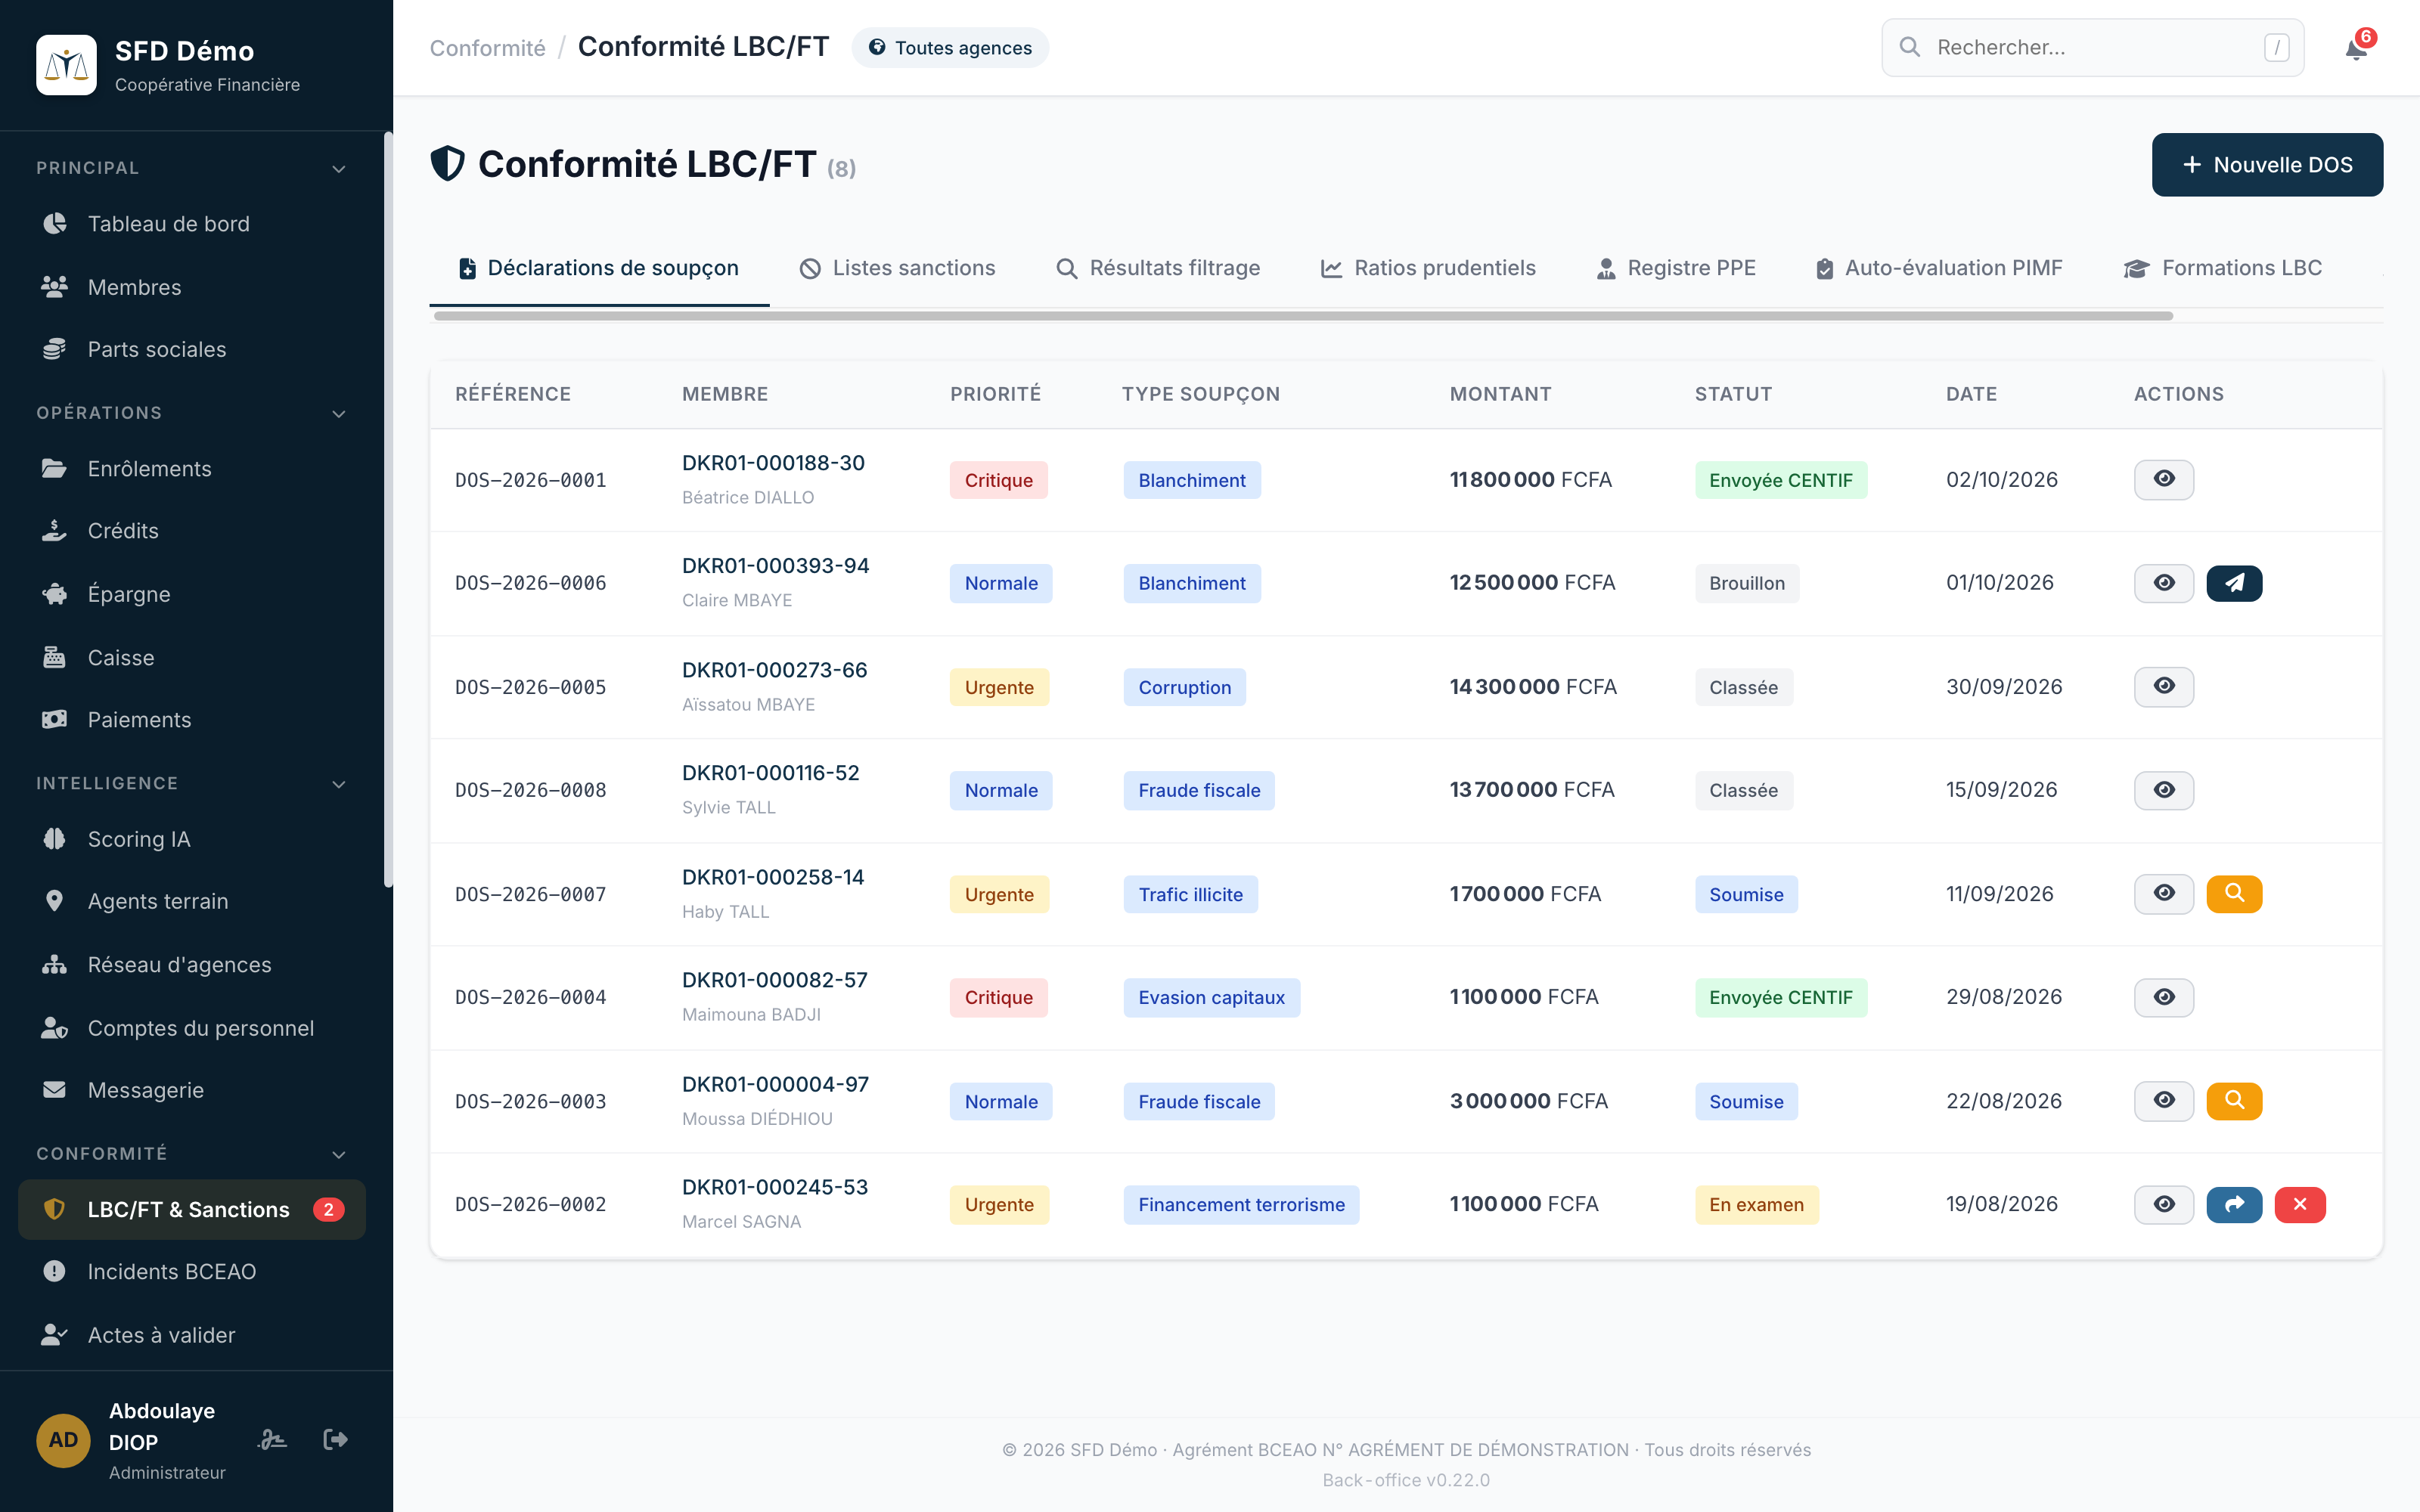2420x1512 pixels.
Task: View details of DOS-2026-0006
Action: pyautogui.click(x=2164, y=583)
